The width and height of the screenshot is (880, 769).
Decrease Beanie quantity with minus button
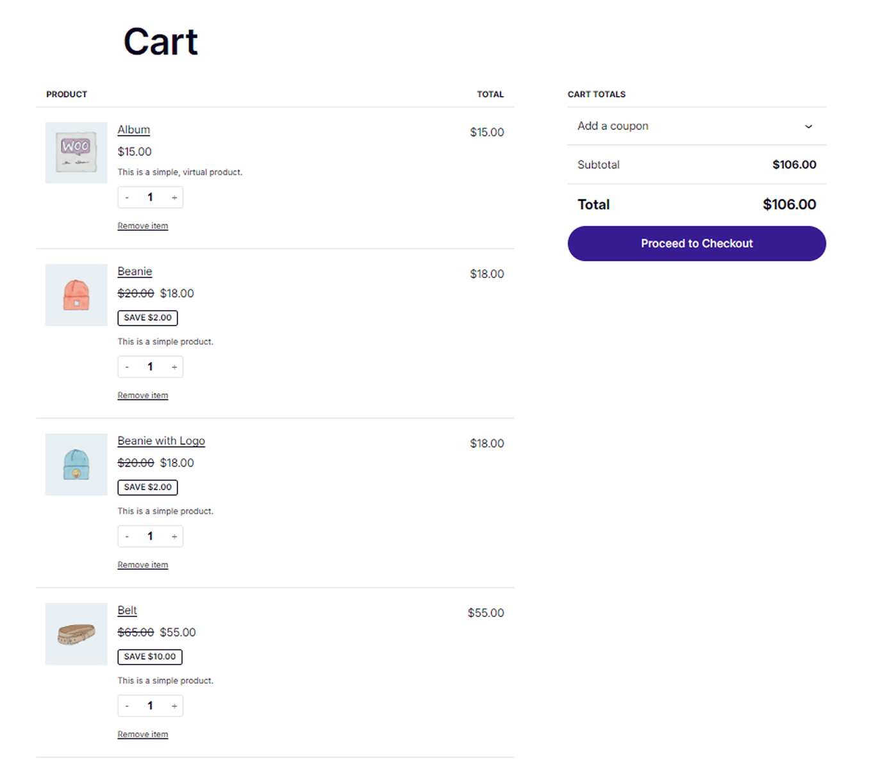pyautogui.click(x=127, y=367)
